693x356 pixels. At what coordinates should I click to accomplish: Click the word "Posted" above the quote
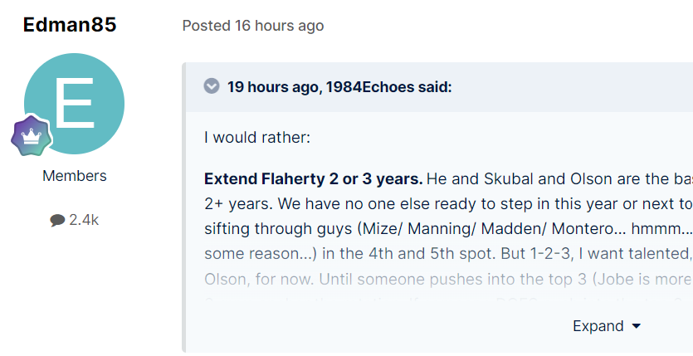pyautogui.click(x=206, y=26)
